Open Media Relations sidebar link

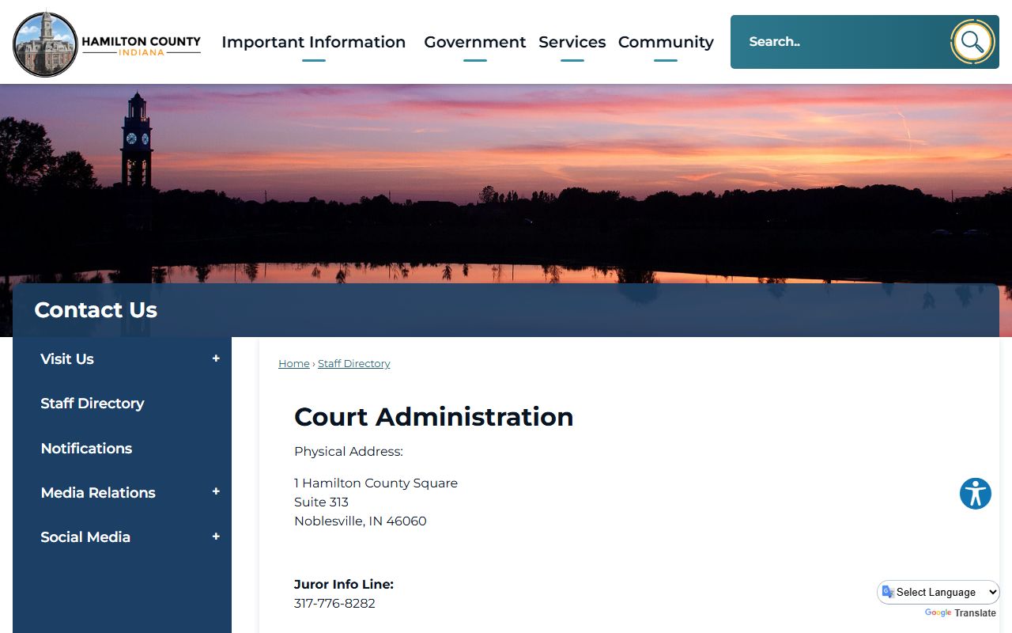(98, 493)
